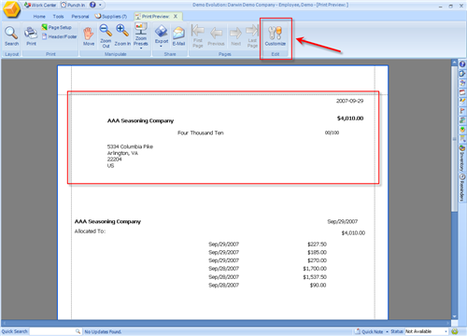This screenshot has height=336, width=467.
Task: Click the Punch In button
Action: (73, 5)
